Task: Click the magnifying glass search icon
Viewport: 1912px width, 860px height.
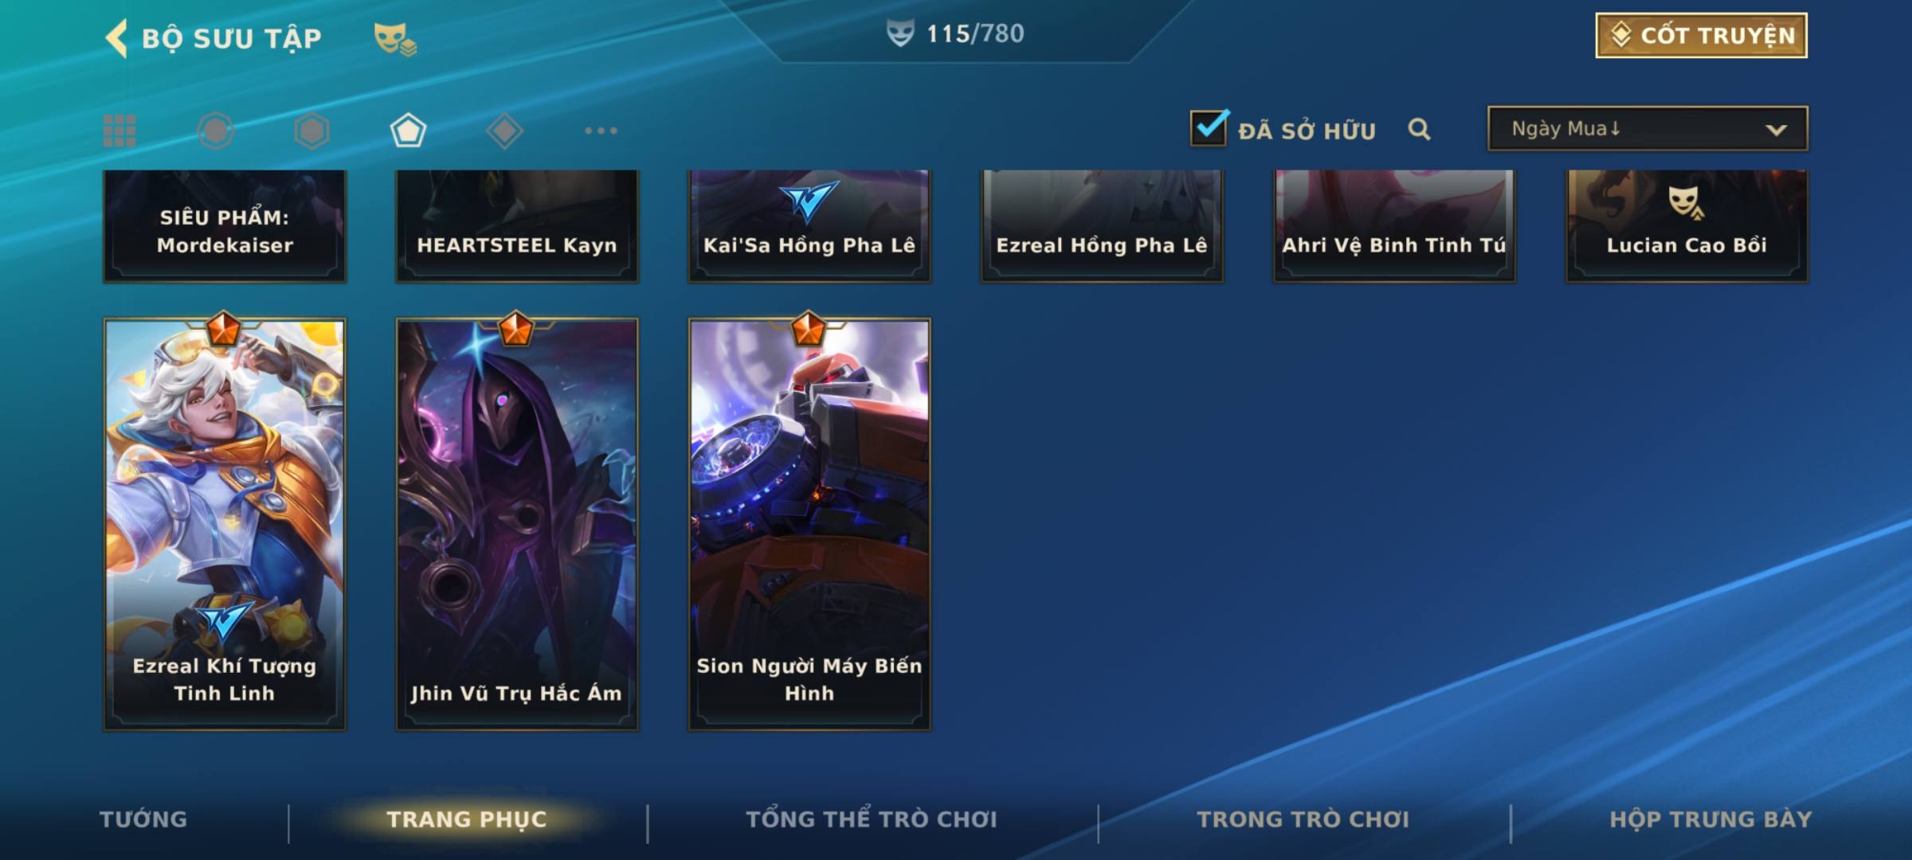Action: pos(1419,129)
